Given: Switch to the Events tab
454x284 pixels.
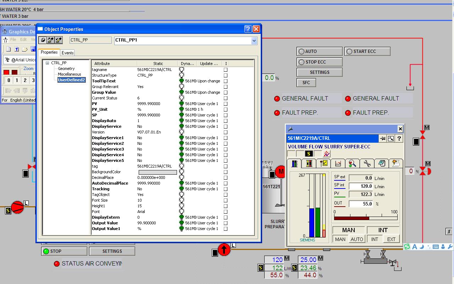Looking at the screenshot, I should [67, 53].
